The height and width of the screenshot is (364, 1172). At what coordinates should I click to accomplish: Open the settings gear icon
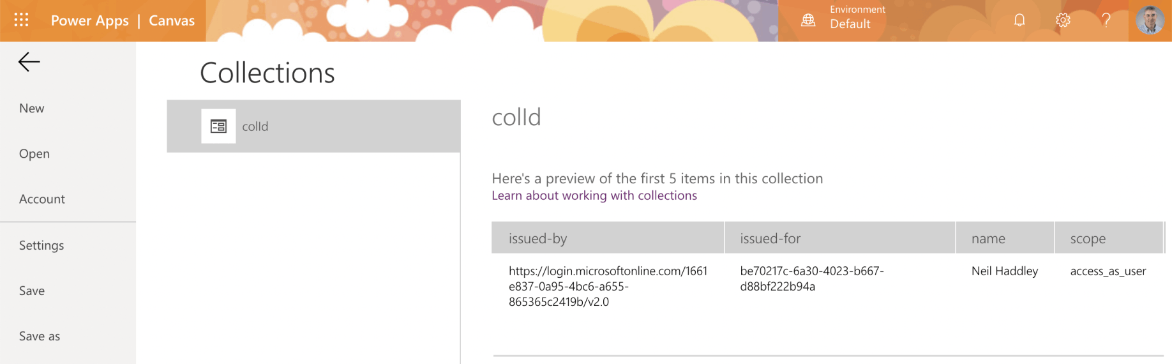coord(1063,20)
